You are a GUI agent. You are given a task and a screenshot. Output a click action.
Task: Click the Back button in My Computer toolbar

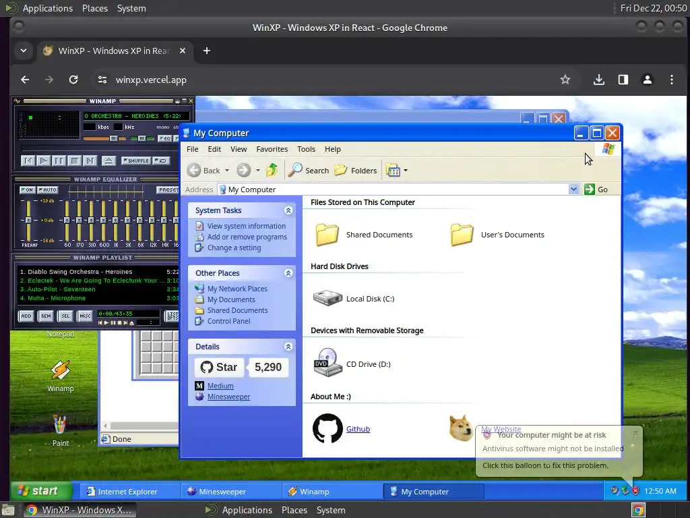(203, 171)
